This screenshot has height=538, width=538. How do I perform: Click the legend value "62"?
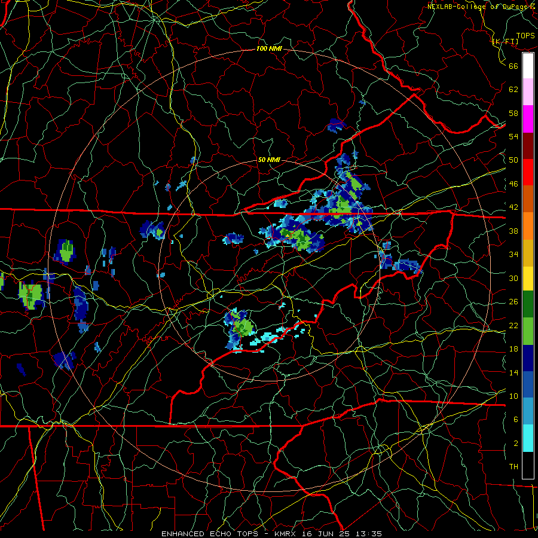pyautogui.click(x=513, y=90)
